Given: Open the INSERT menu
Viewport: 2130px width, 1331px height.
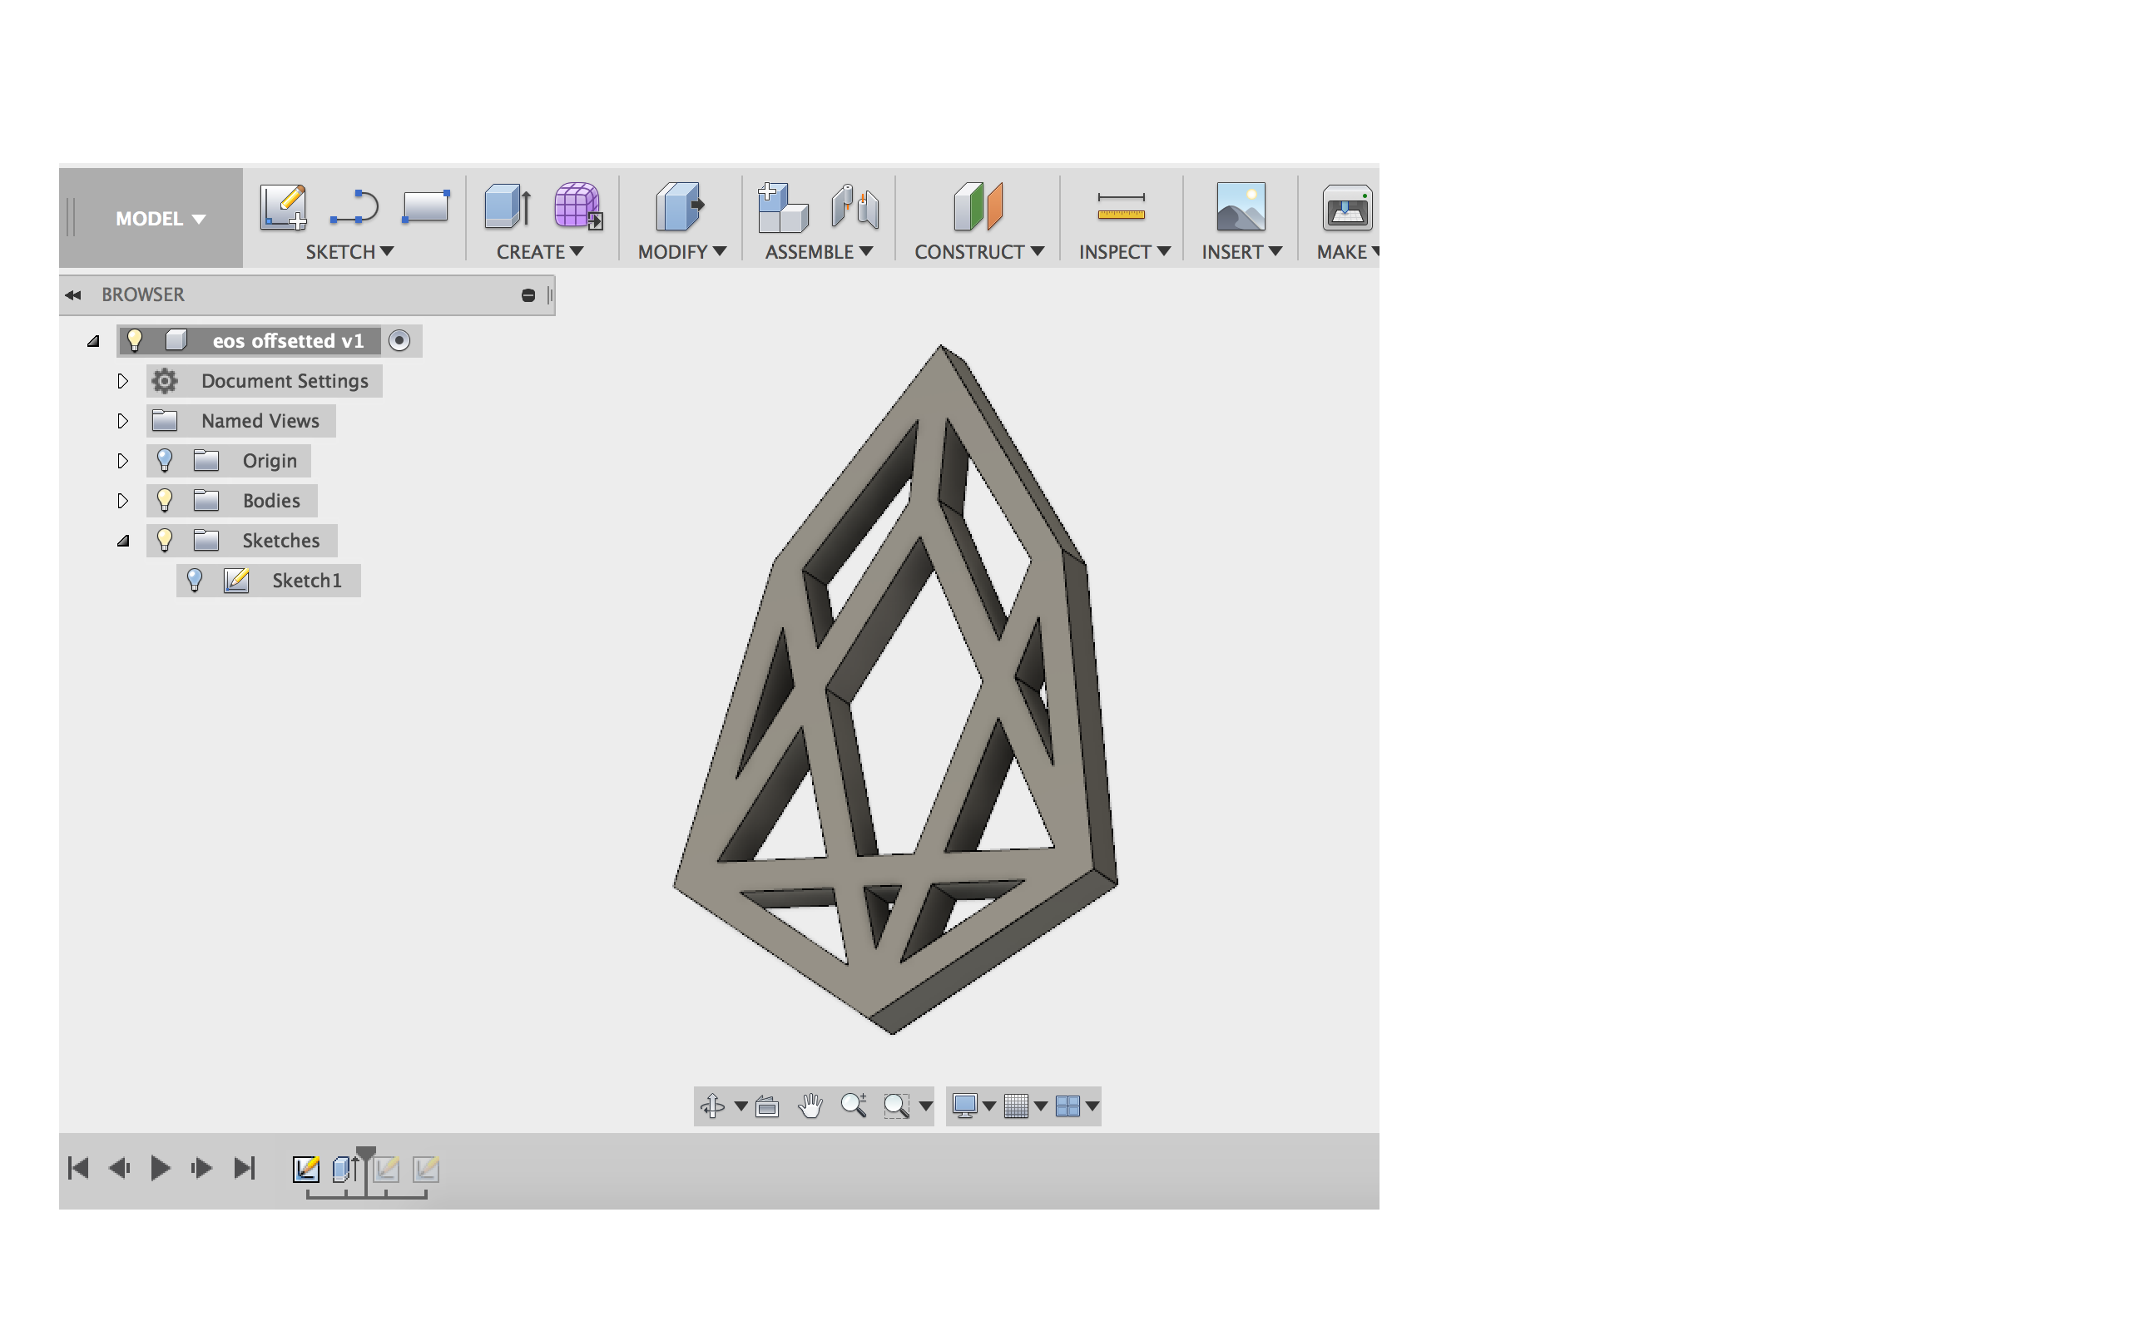Looking at the screenshot, I should click(1242, 252).
